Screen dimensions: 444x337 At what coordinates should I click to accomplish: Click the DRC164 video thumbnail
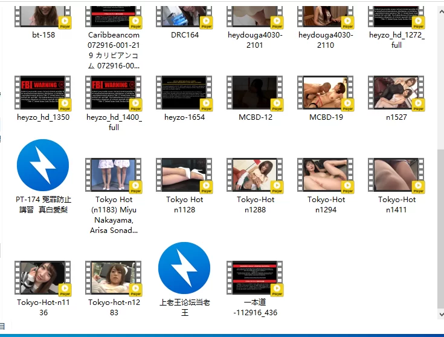[x=184, y=17]
